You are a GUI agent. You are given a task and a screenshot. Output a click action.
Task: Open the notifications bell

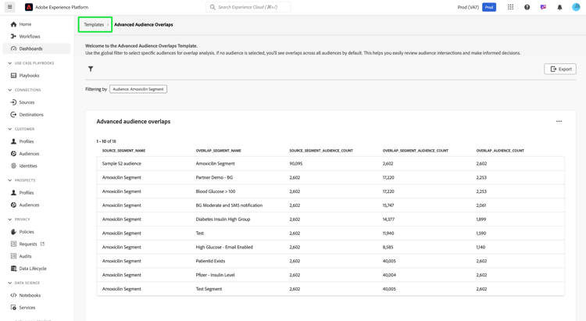tap(559, 7)
